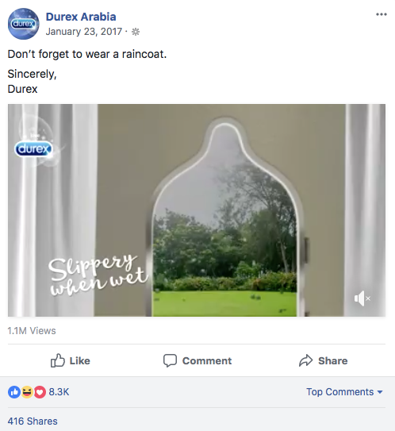
Task: Click the speech bubble Comment icon
Action: (x=170, y=360)
